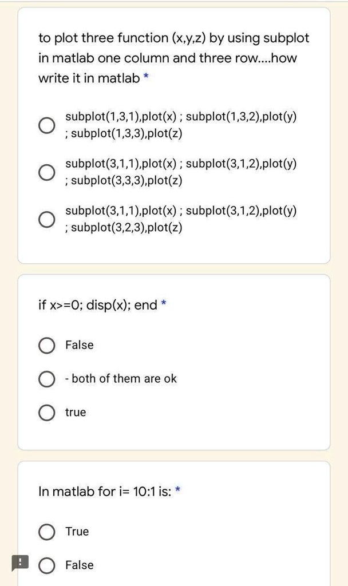348x586 pixels.
Task: Select the radio button for the subplot(1,3,1) option
Action: pyautogui.click(x=47, y=125)
